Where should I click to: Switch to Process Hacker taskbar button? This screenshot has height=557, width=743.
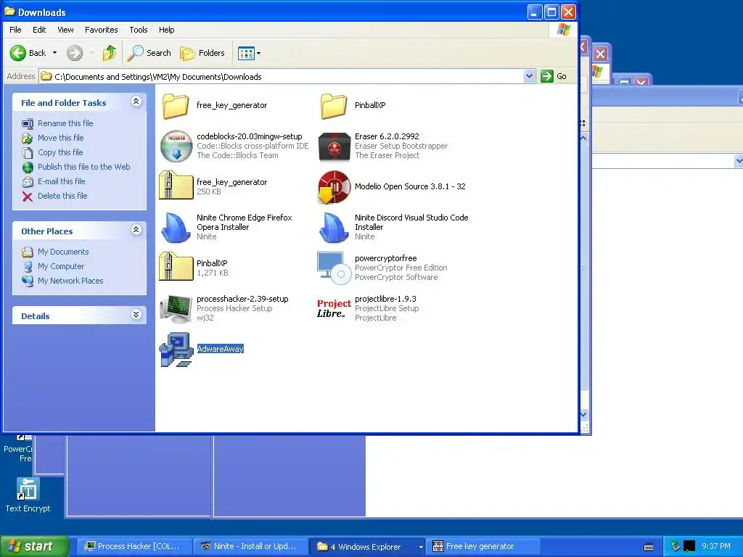pyautogui.click(x=134, y=547)
